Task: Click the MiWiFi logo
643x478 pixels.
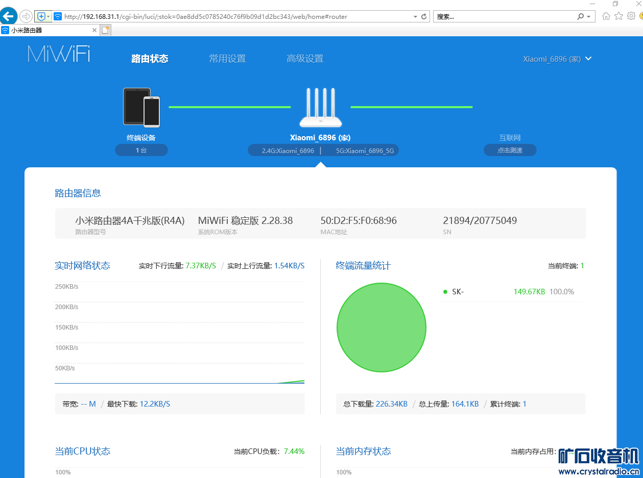Action: click(59, 54)
